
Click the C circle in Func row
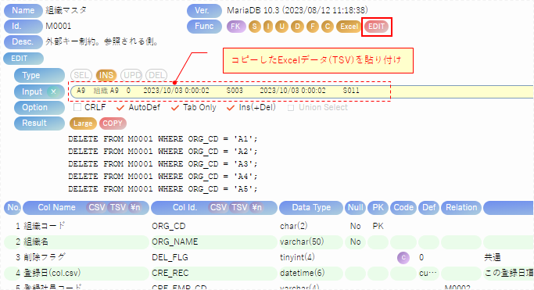pos(328,27)
